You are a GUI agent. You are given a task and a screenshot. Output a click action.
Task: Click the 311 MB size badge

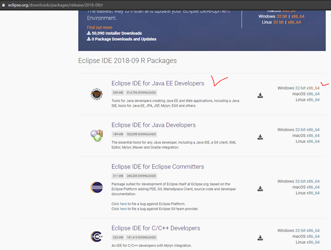pyautogui.click(x=118, y=176)
